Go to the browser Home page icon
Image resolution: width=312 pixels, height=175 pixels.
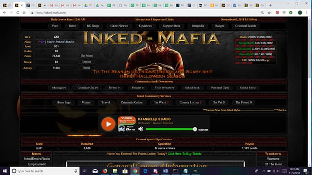coord(24,13)
